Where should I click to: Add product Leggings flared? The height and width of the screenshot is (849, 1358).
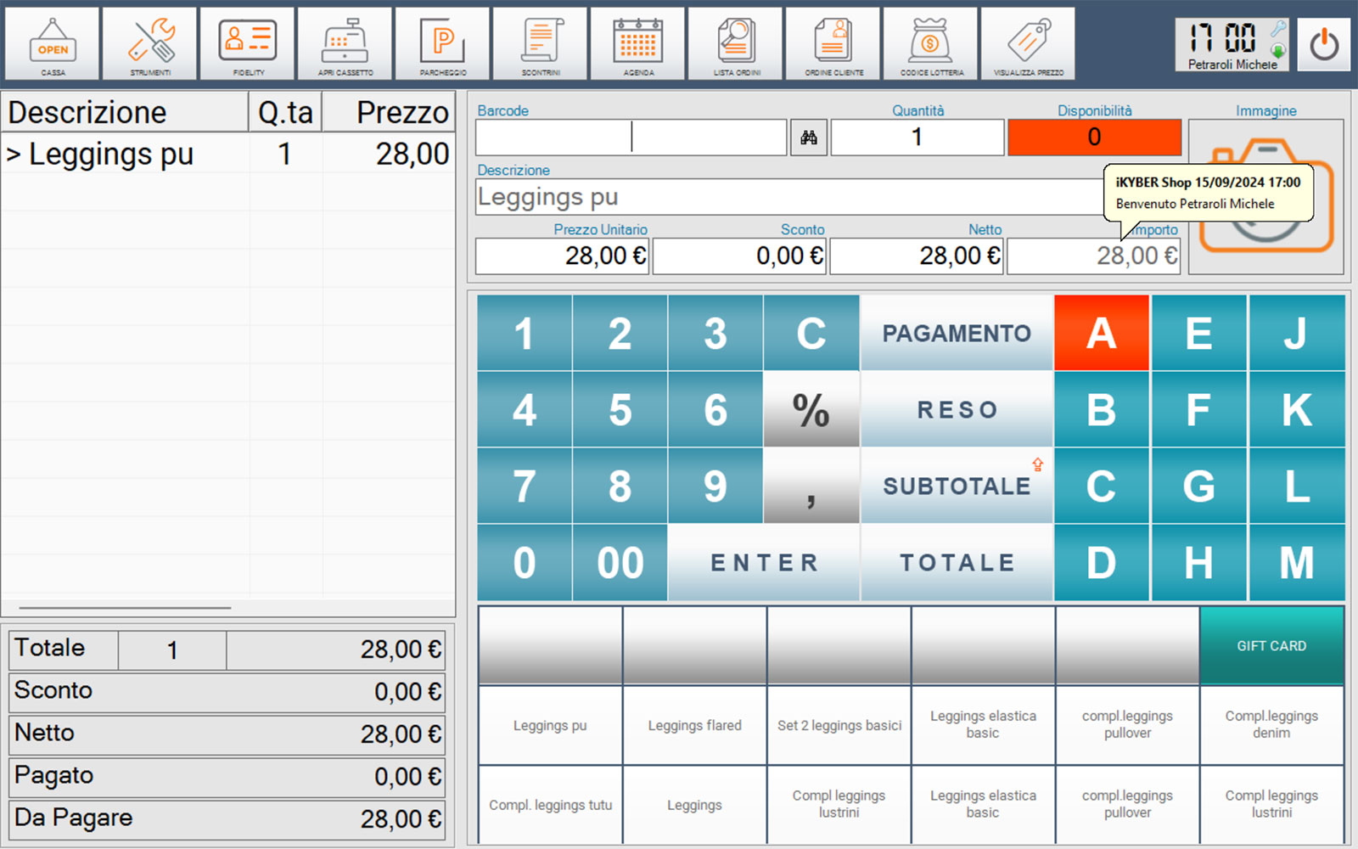pos(694,725)
